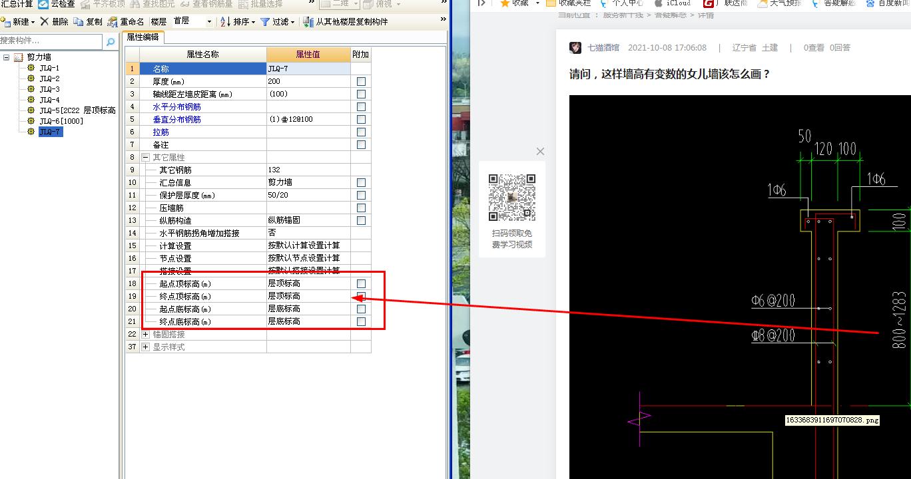
Task: Click the 新建 new component icon
Action: click(5, 22)
